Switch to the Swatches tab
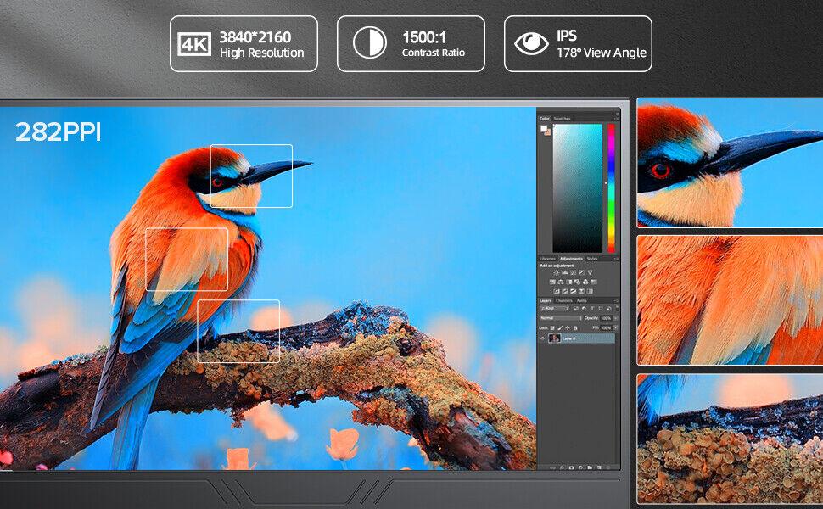The image size is (823, 509). tap(562, 119)
